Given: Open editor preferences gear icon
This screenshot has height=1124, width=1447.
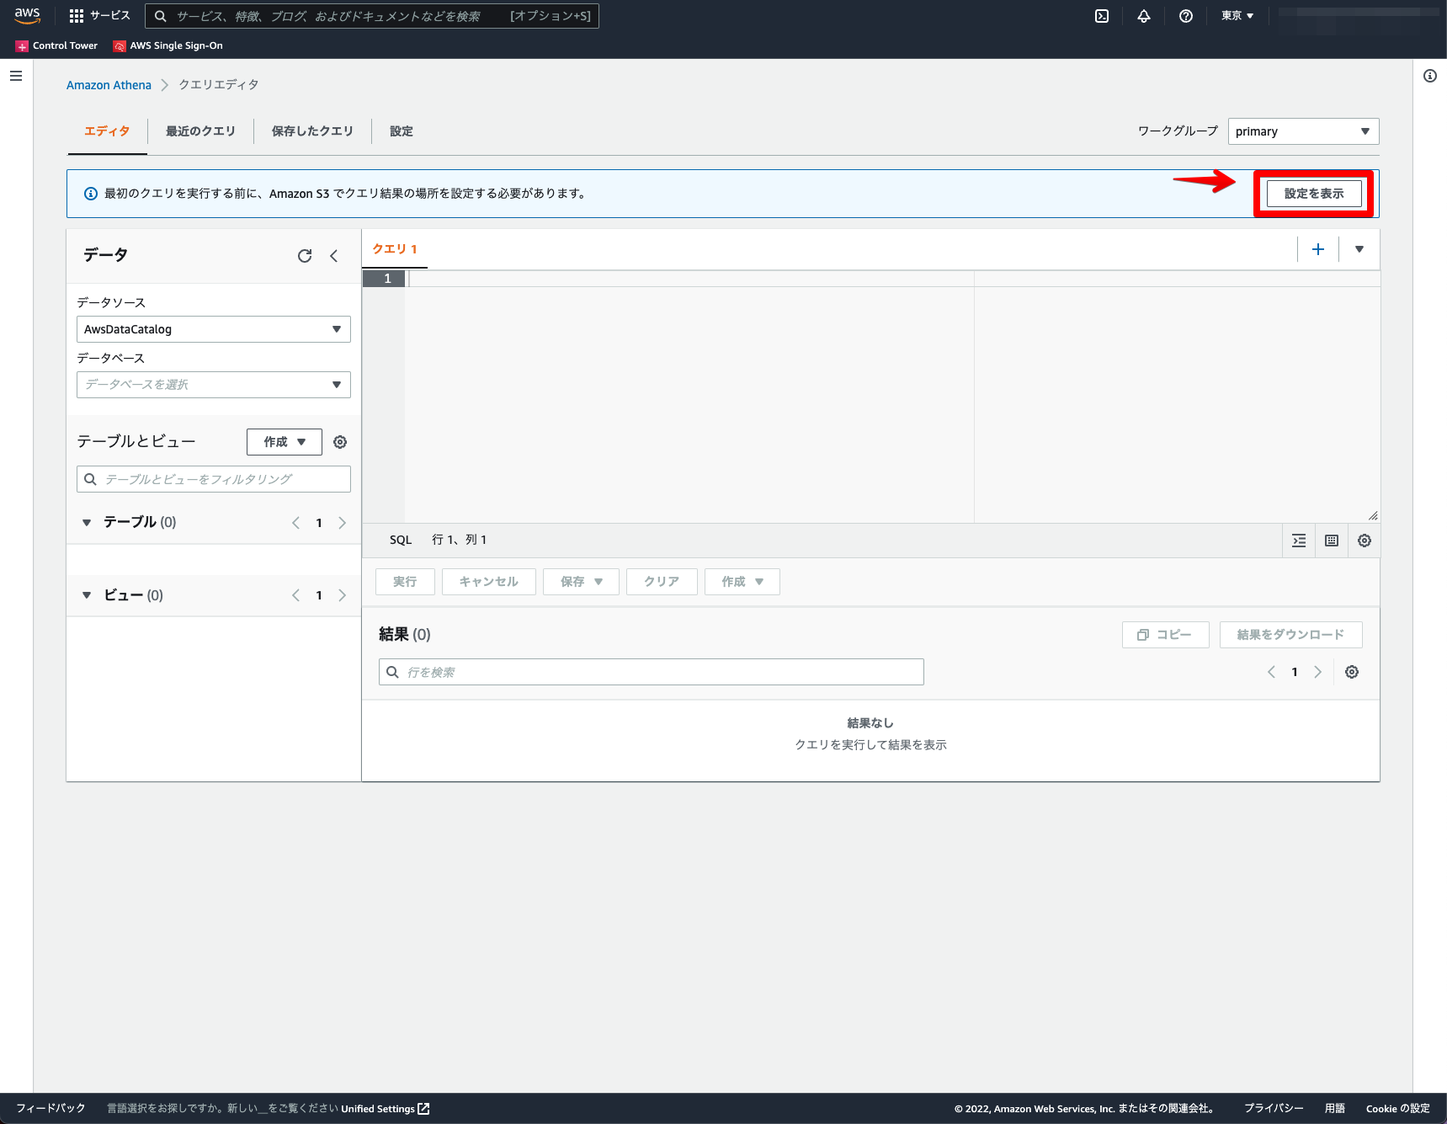Looking at the screenshot, I should 1365,541.
